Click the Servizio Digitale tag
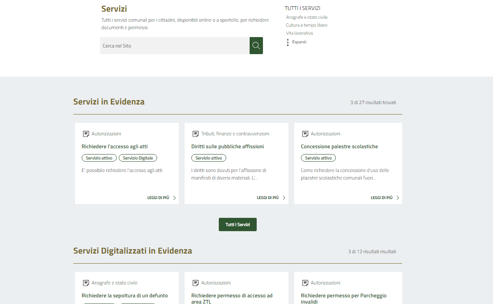The height and width of the screenshot is (304, 493). (138, 158)
